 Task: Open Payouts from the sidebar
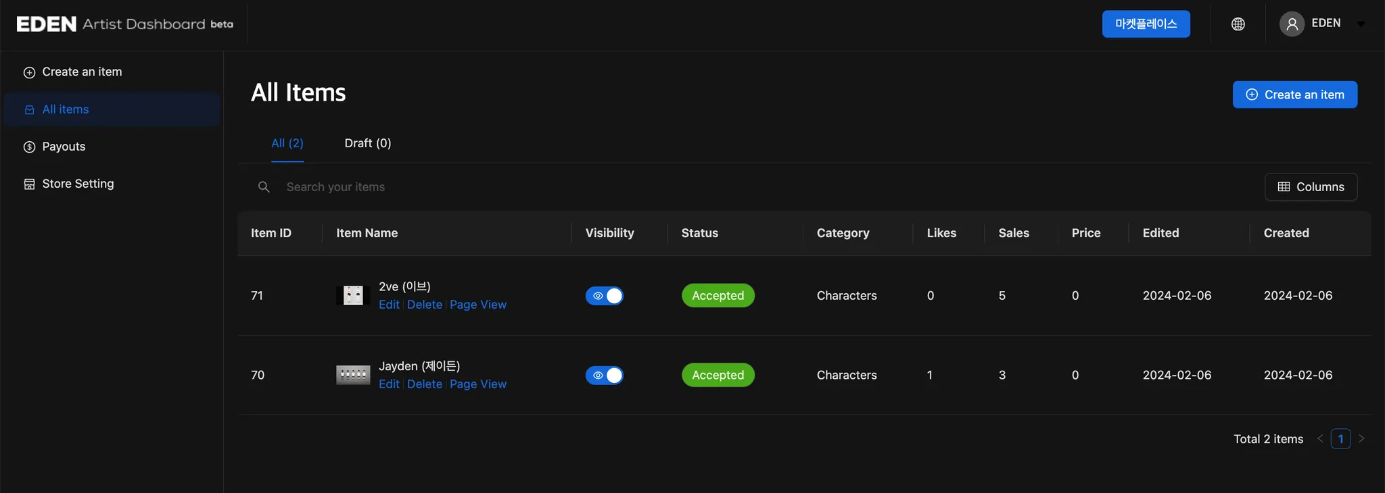[64, 147]
